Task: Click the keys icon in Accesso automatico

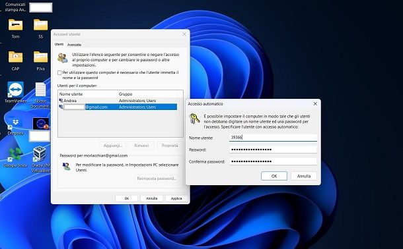Action: click(194, 119)
